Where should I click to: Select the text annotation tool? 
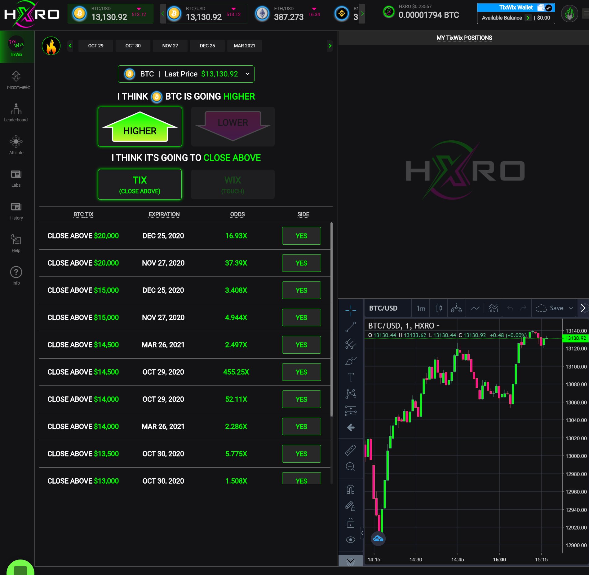pos(351,377)
